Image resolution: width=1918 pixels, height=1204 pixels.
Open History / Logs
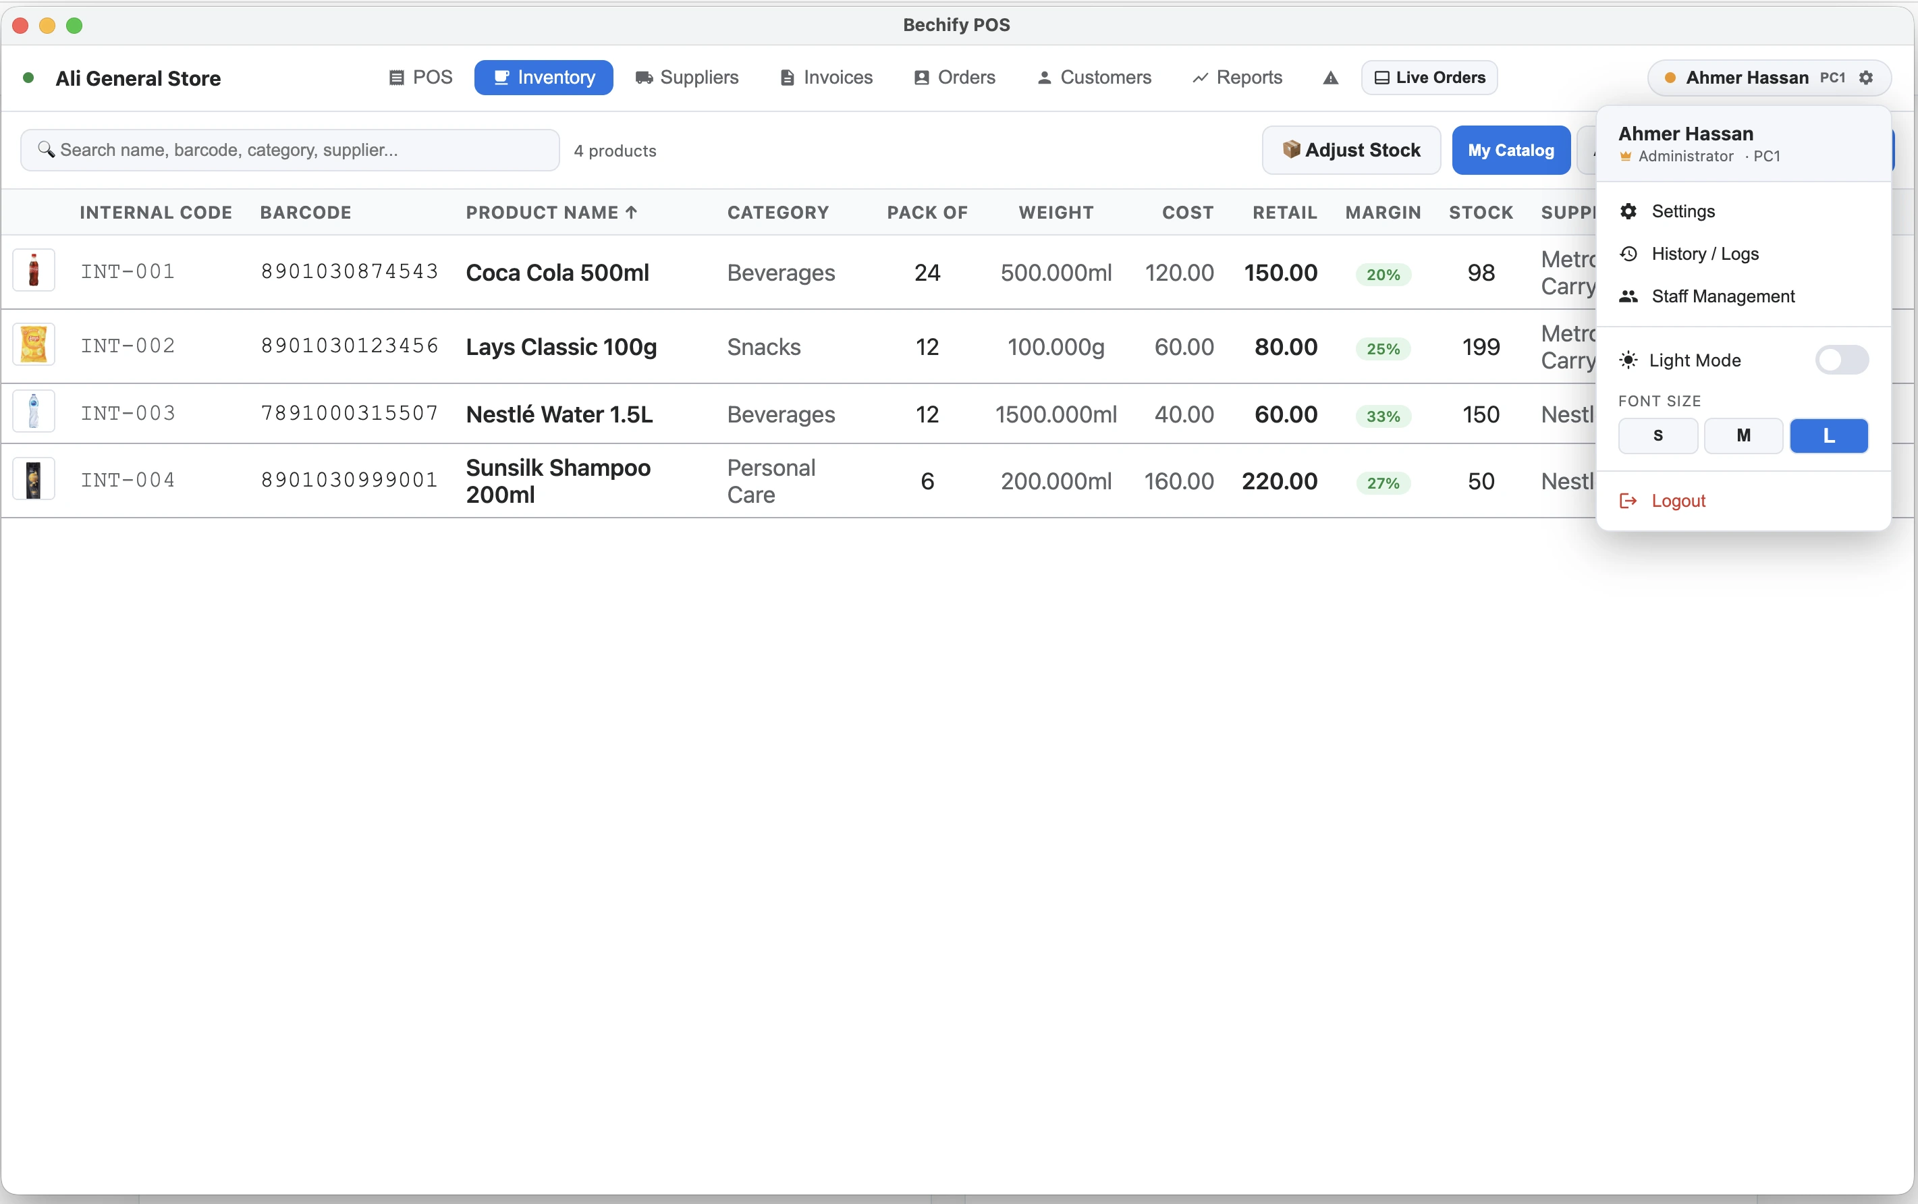click(1744, 254)
